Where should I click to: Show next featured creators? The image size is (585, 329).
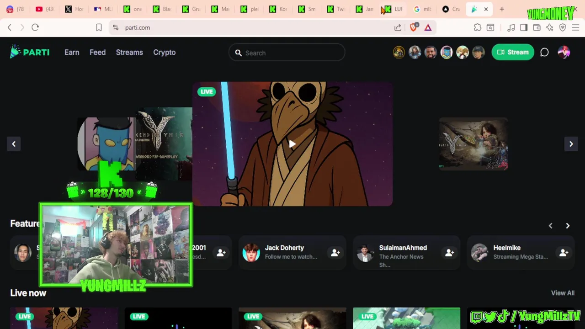pyautogui.click(x=568, y=226)
